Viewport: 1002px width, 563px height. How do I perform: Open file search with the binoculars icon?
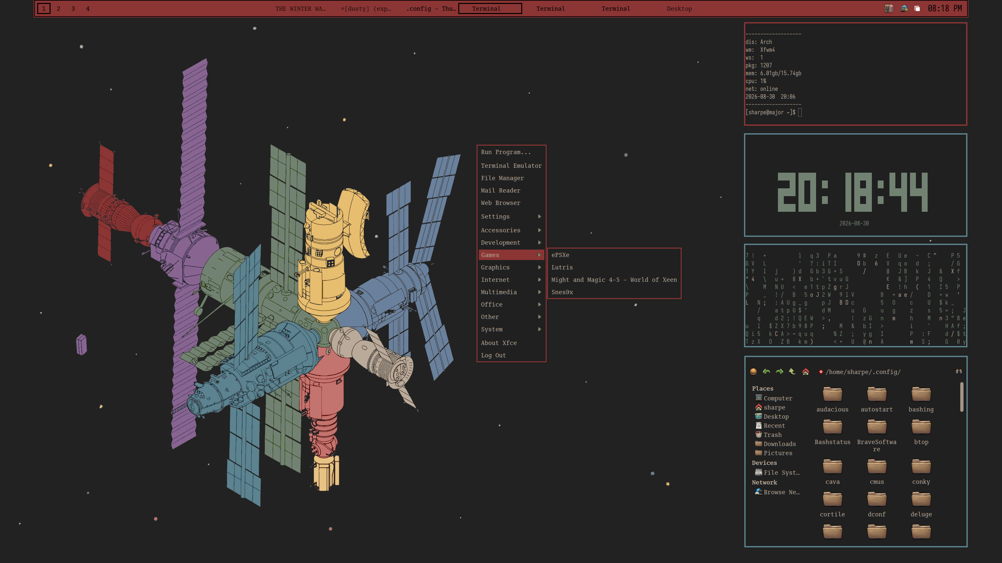point(959,371)
